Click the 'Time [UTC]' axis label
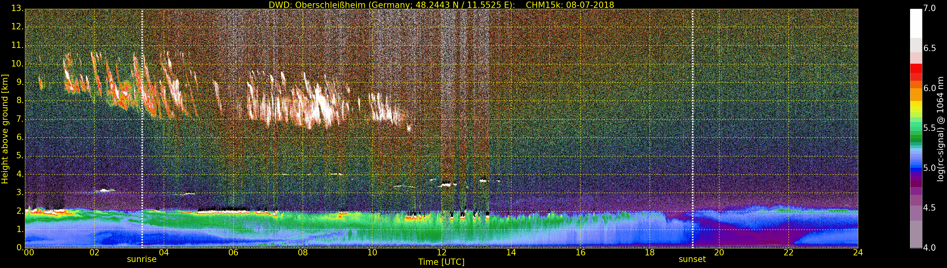Image resolution: width=947 pixels, height=268 pixels. click(x=441, y=262)
